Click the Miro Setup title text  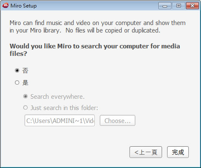(23, 6)
